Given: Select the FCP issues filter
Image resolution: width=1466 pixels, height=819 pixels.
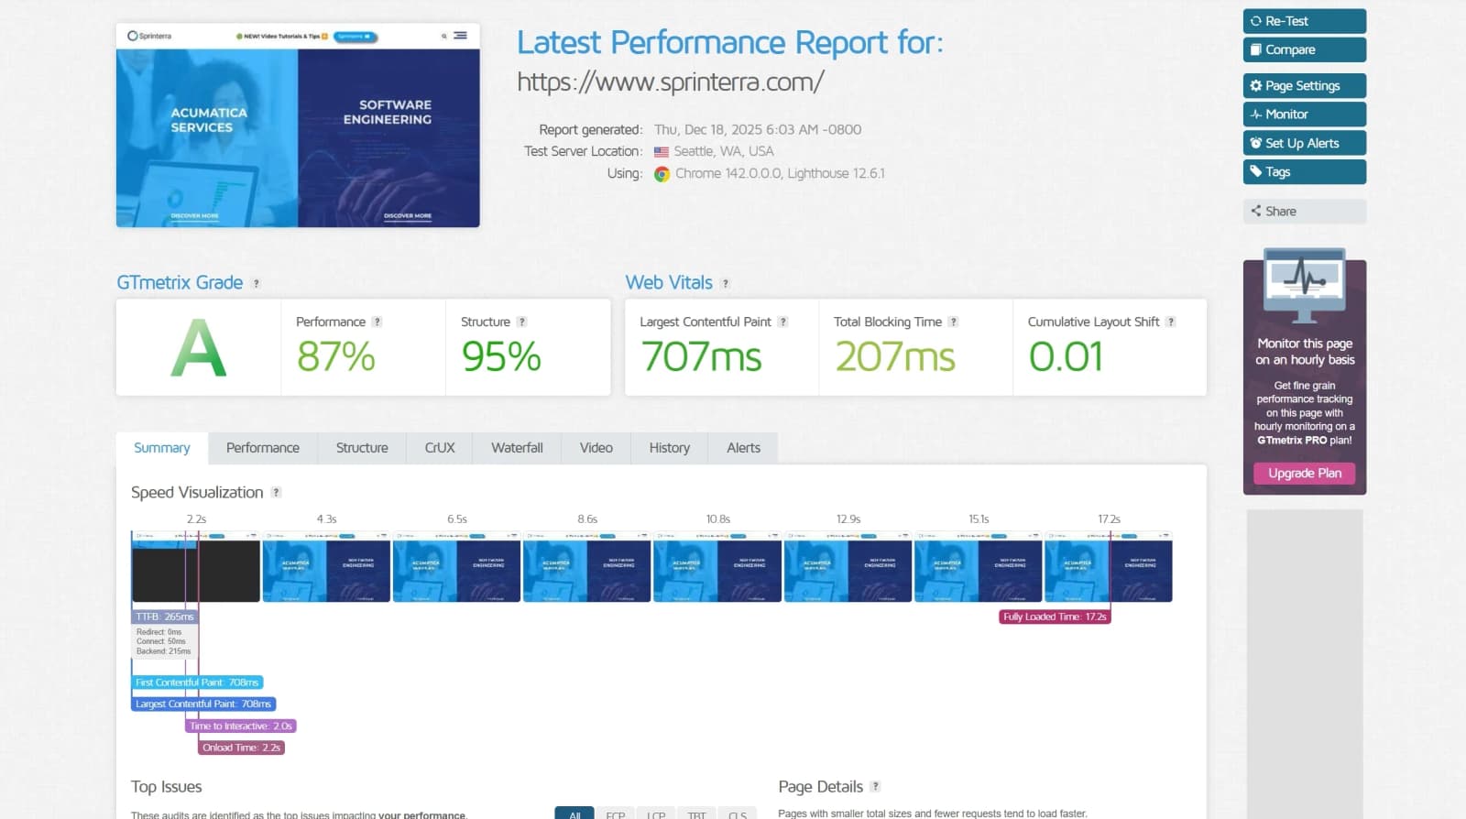Looking at the screenshot, I should [x=616, y=814].
